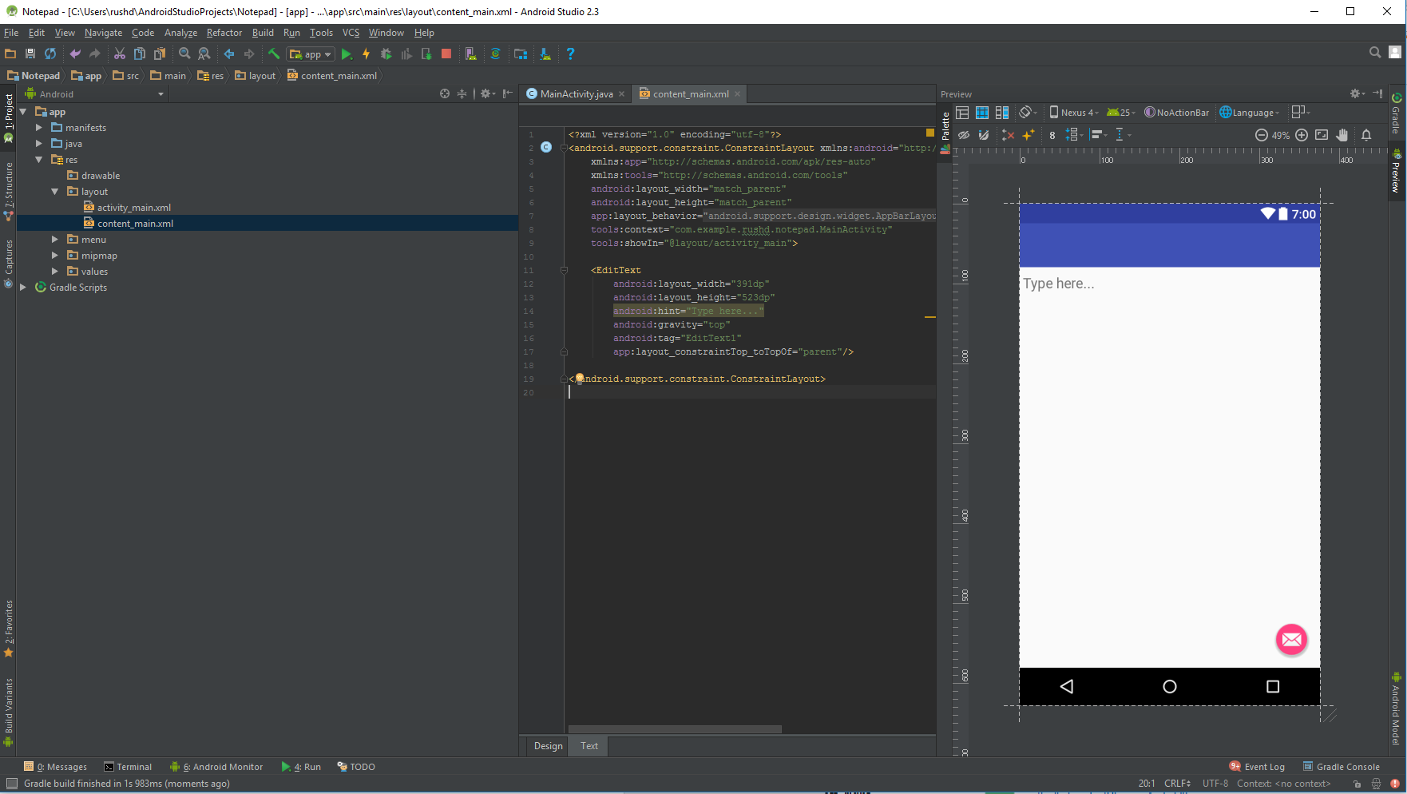
Task: Select activity_main.xml in the project tree
Action: (133, 208)
